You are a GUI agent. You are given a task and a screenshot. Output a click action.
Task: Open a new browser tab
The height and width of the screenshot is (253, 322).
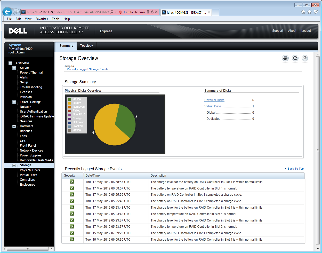click(x=215, y=12)
